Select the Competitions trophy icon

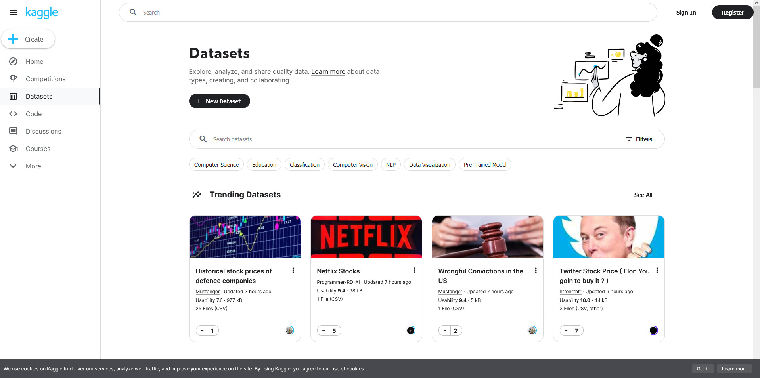coord(13,79)
